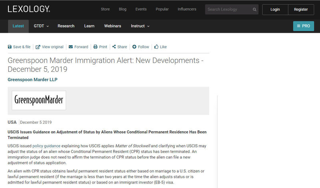Open the Latest tab
The image size is (320, 188).
point(18,26)
